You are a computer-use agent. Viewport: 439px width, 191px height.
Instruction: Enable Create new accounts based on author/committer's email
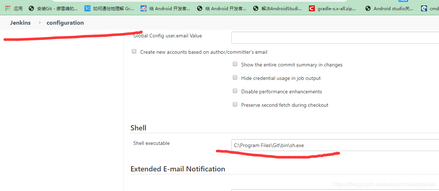click(134, 52)
